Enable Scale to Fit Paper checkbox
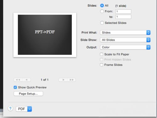This screenshot has width=157, height=118. tap(101, 54)
